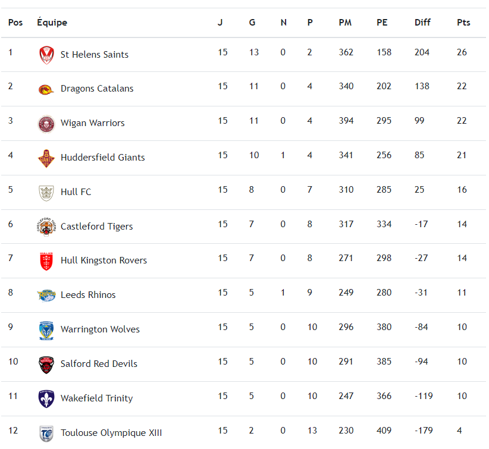Click the Pos column header
This screenshot has height=449, width=489.
[15, 23]
